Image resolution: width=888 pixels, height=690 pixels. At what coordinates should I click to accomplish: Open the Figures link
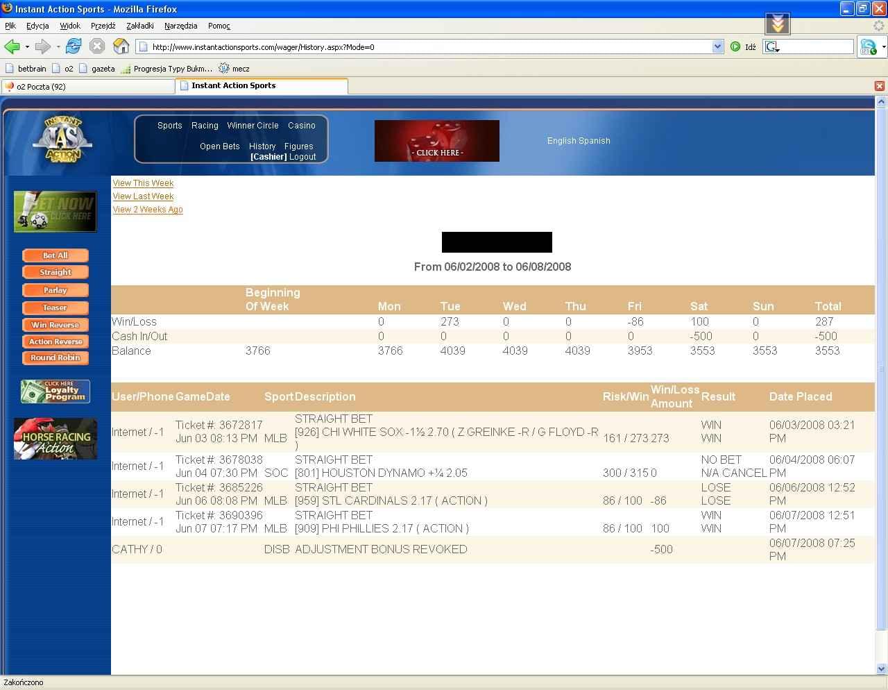(298, 146)
